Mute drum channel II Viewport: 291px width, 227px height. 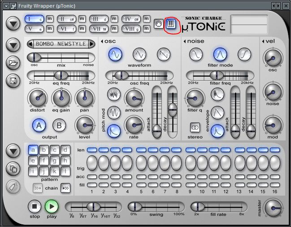point(82,19)
